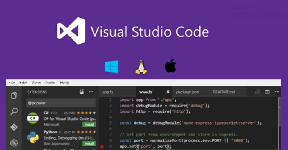Screen dimensions: 288x150
Task: Select the Python Linting, Debugging description
Action: (69, 138)
